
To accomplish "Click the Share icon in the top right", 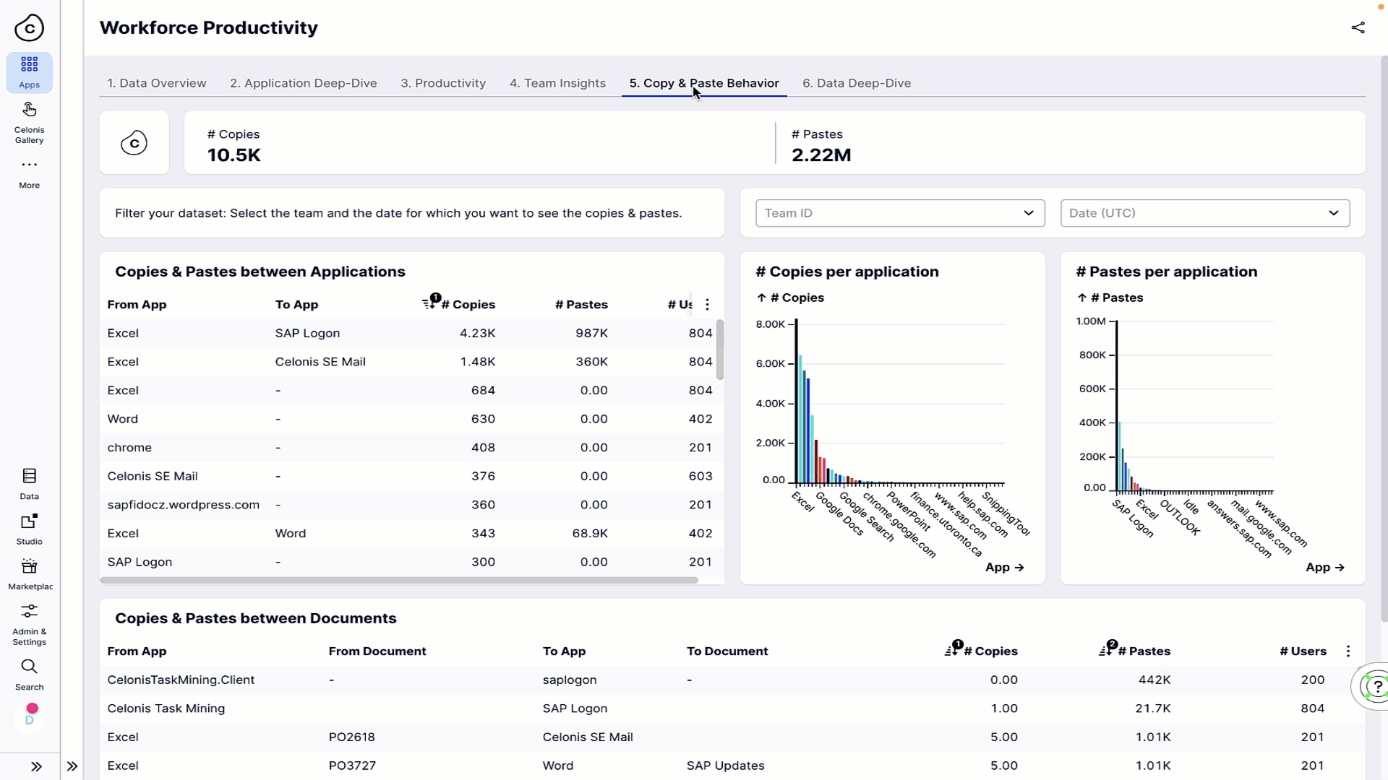I will click(1358, 27).
